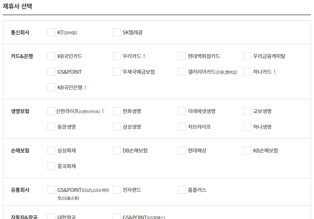Click the 홈플러스 label text

197,190
